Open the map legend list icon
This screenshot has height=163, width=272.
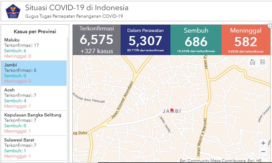(262, 62)
